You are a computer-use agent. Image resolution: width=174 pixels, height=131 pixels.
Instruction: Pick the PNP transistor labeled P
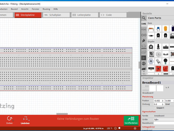158,36
